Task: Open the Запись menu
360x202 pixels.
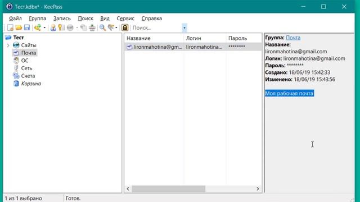Action: point(62,19)
